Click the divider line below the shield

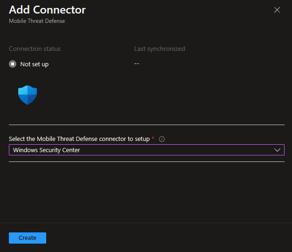[146, 125]
